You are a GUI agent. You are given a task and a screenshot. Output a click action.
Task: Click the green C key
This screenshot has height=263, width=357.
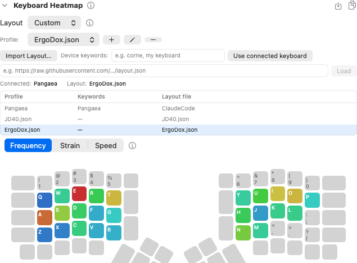click(x=79, y=228)
